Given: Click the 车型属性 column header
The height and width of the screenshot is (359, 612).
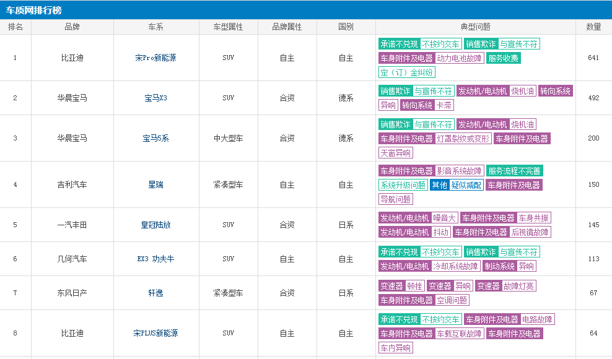Looking at the screenshot, I should pos(229,27).
